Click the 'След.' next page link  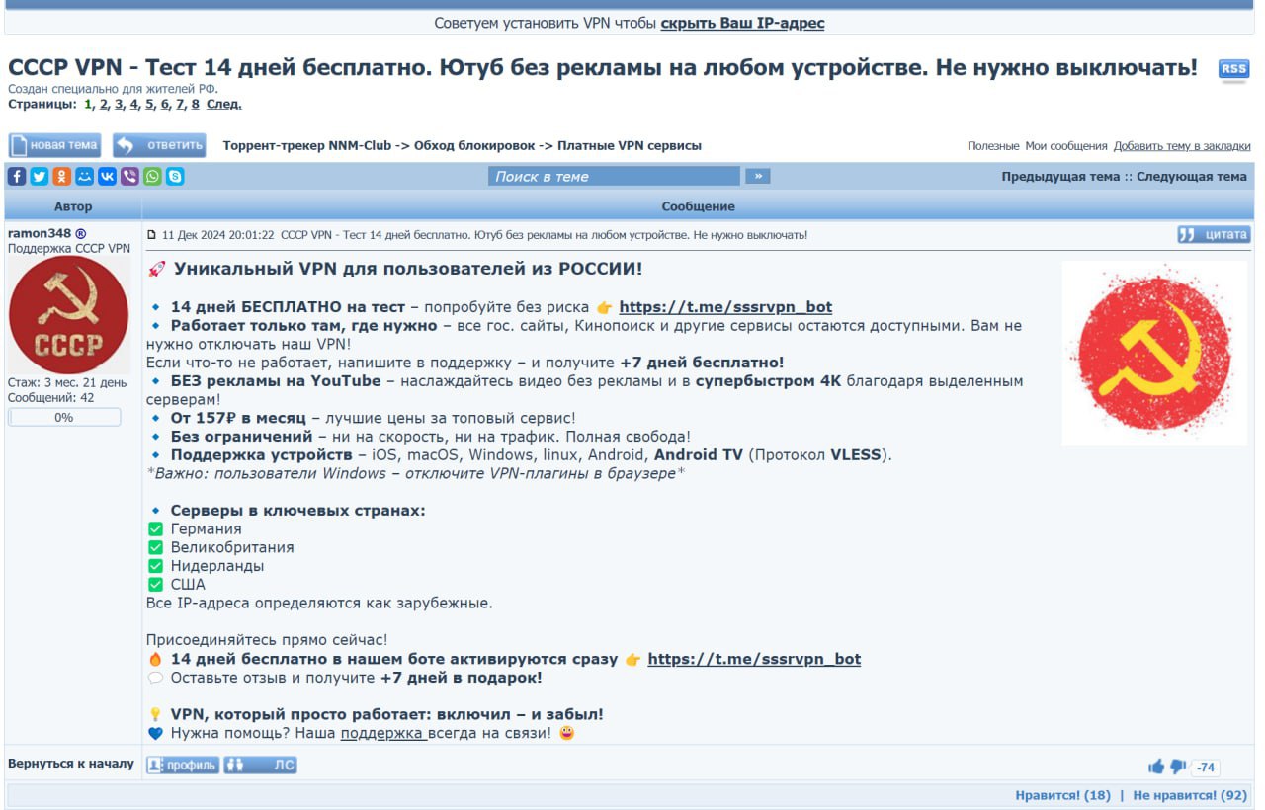pos(224,104)
